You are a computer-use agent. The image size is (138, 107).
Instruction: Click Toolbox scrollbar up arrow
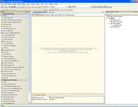pyautogui.click(x=29, y=14)
